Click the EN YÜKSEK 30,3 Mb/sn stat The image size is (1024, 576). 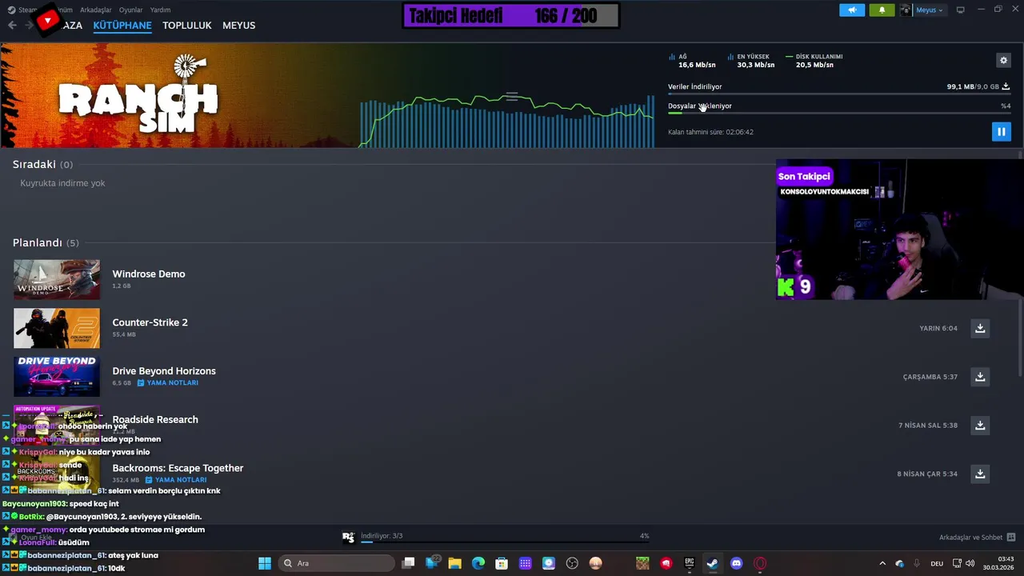[750, 61]
